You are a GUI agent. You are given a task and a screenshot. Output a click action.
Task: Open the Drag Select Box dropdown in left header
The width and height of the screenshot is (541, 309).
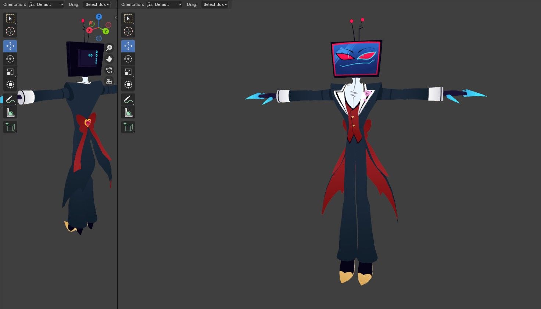97,4
